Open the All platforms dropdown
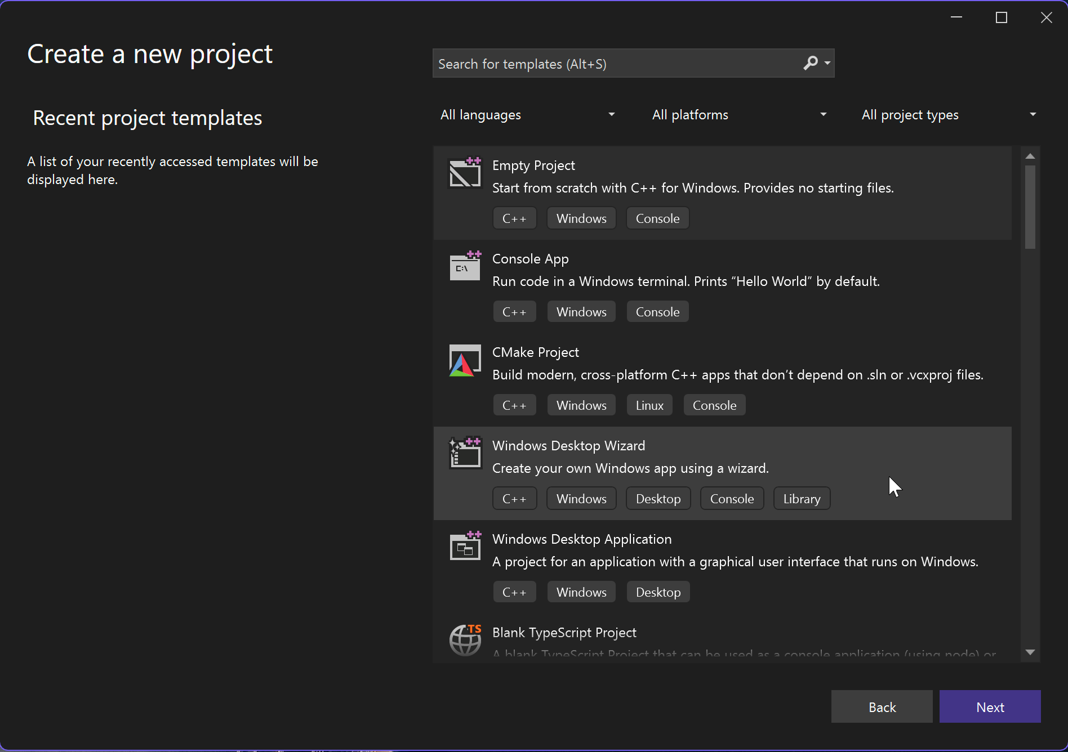Screen dimensions: 1068x752 [739, 115]
